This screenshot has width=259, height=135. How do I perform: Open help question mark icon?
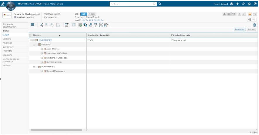pyautogui.click(x=255, y=4)
